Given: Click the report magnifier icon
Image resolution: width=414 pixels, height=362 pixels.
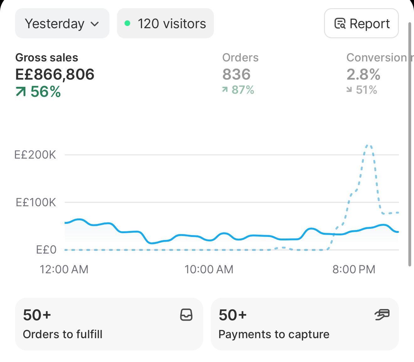Looking at the screenshot, I should (x=340, y=24).
